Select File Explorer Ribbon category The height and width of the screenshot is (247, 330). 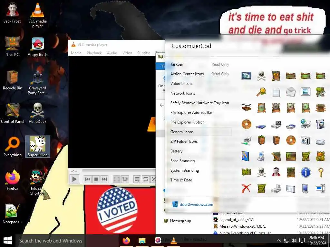(x=188, y=122)
